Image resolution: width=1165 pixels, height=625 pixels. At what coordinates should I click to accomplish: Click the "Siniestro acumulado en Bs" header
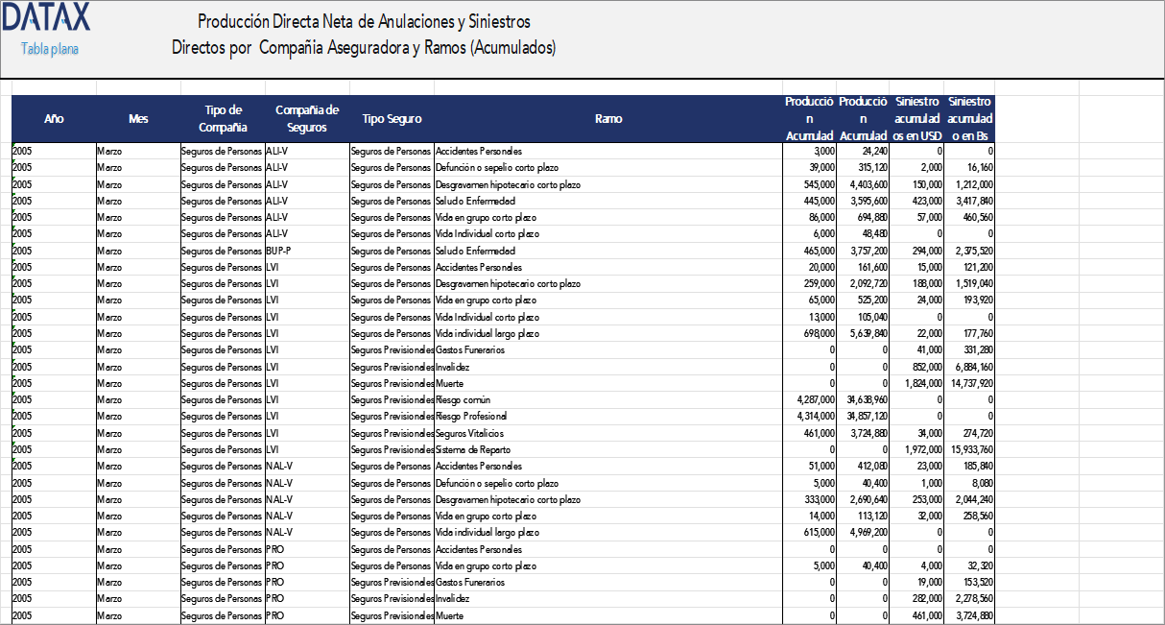969,118
